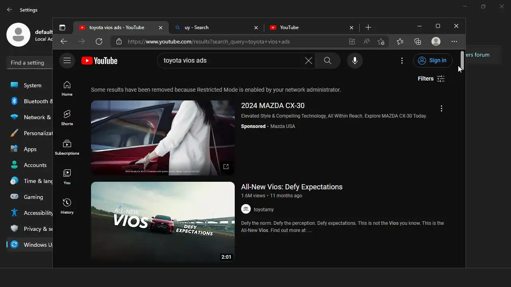Click the YouTube logo

coord(99,61)
